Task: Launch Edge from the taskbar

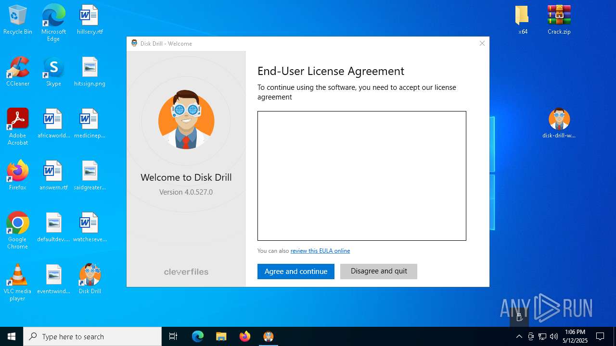Action: pyautogui.click(x=198, y=336)
